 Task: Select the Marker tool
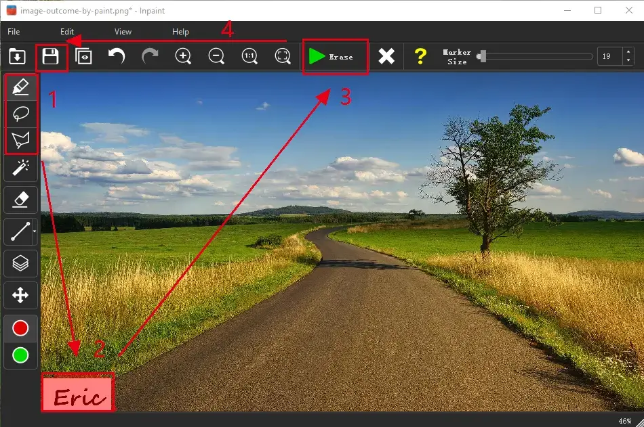click(20, 87)
